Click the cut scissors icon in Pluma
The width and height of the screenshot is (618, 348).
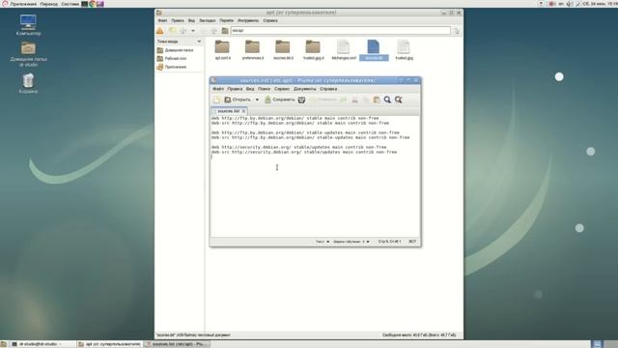[354, 100]
